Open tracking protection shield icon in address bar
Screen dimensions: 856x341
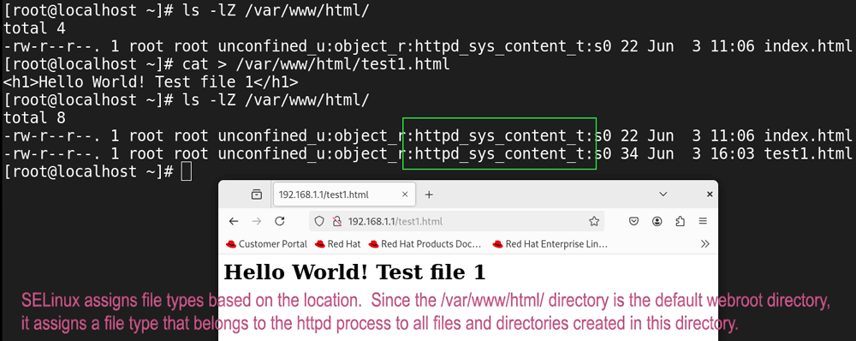tap(320, 221)
